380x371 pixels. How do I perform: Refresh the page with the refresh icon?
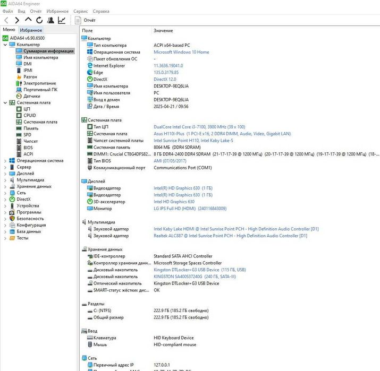39,20
